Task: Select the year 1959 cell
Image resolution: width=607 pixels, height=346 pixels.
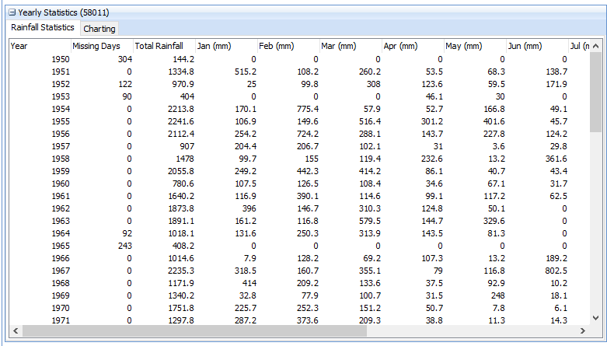Action: click(x=61, y=171)
